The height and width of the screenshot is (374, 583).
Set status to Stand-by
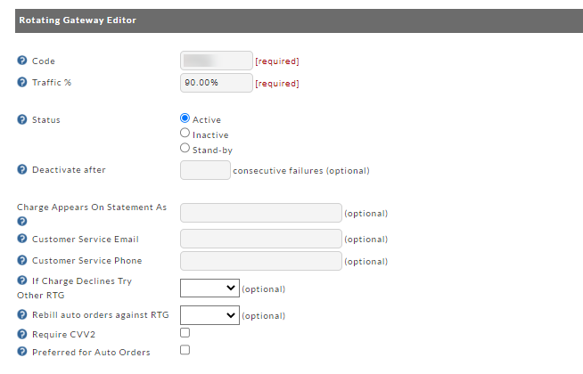click(185, 148)
